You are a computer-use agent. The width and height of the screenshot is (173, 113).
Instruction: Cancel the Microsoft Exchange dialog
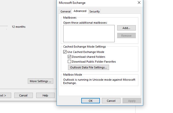(x=111, y=101)
